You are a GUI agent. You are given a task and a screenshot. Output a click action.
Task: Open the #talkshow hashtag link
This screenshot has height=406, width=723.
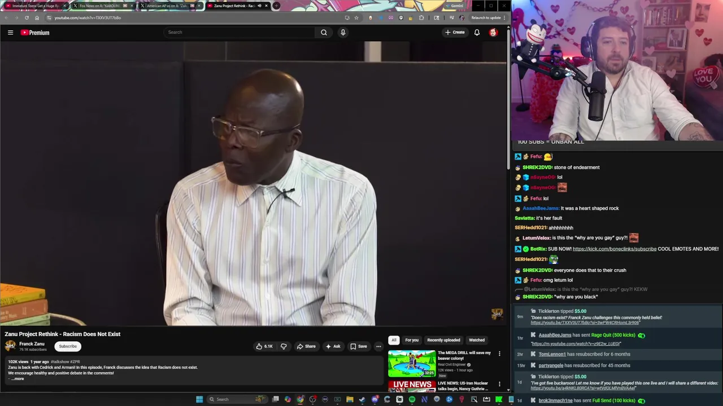pos(60,361)
